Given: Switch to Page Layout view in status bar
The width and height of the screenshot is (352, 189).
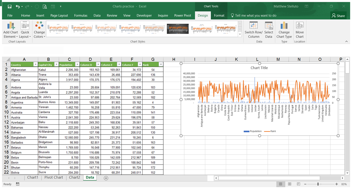Looking at the screenshot, I should click(289, 184).
